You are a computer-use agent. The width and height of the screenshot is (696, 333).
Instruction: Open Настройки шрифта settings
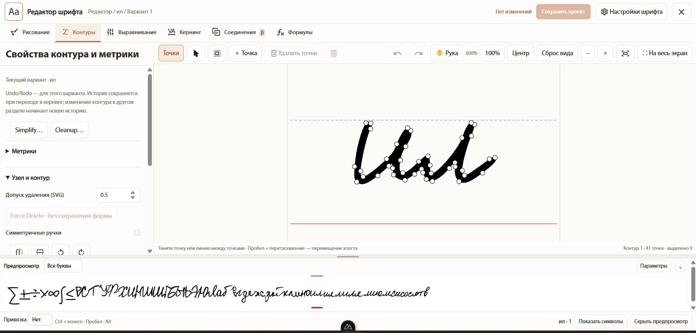631,12
